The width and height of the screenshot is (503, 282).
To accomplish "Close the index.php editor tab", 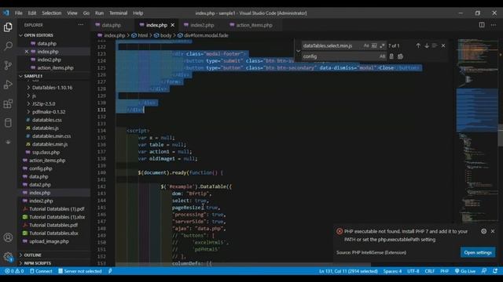I will pyautogui.click(x=173, y=25).
